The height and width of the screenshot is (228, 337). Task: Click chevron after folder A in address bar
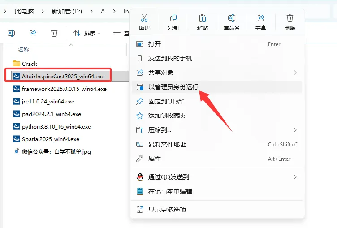click(114, 11)
